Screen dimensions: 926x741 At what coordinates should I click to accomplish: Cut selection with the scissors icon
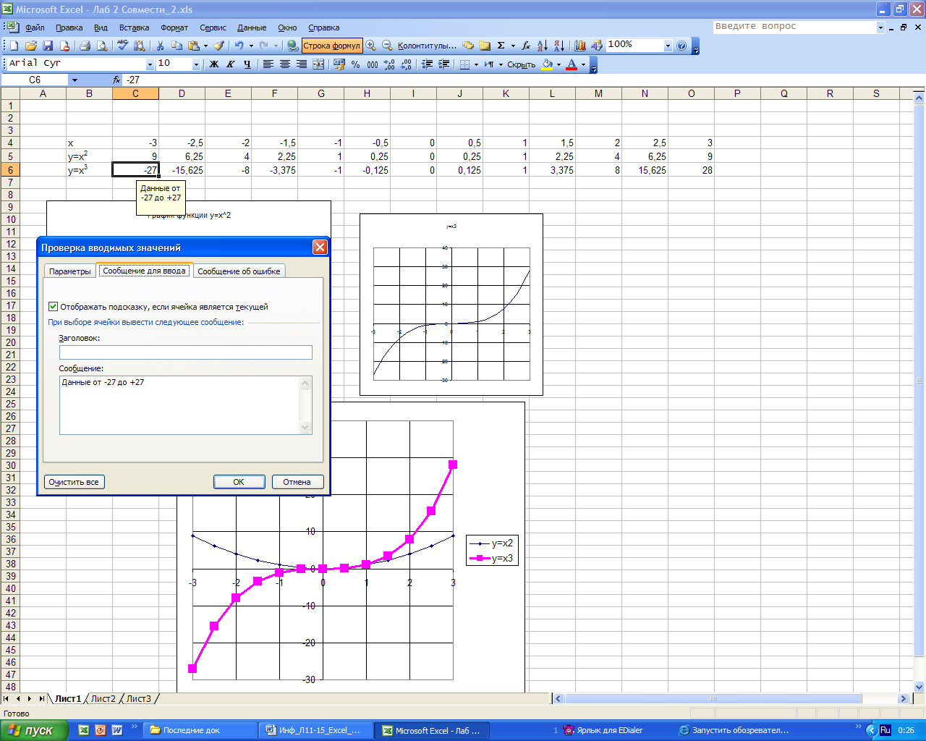pyautogui.click(x=160, y=46)
